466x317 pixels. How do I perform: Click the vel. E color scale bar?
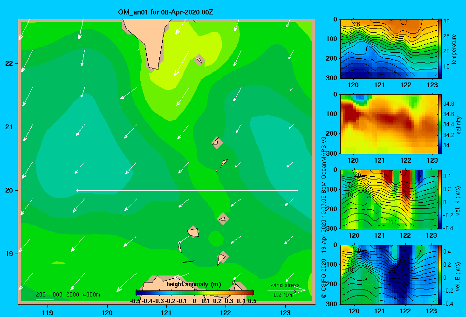coord(440,275)
